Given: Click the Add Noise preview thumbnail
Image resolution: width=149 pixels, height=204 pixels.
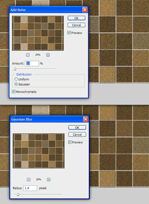Looking at the screenshot, I should 38,33.
